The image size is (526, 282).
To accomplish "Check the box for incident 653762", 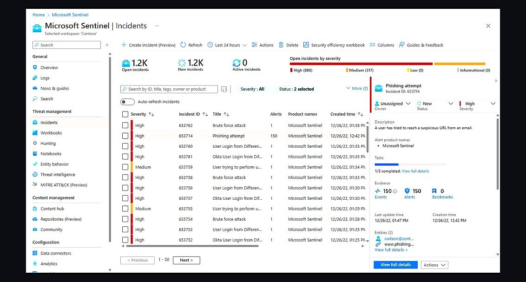I will click(125, 125).
